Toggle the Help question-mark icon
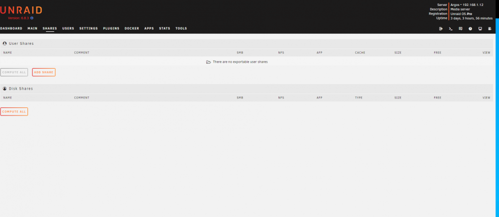The width and height of the screenshot is (499, 217). coord(471,28)
